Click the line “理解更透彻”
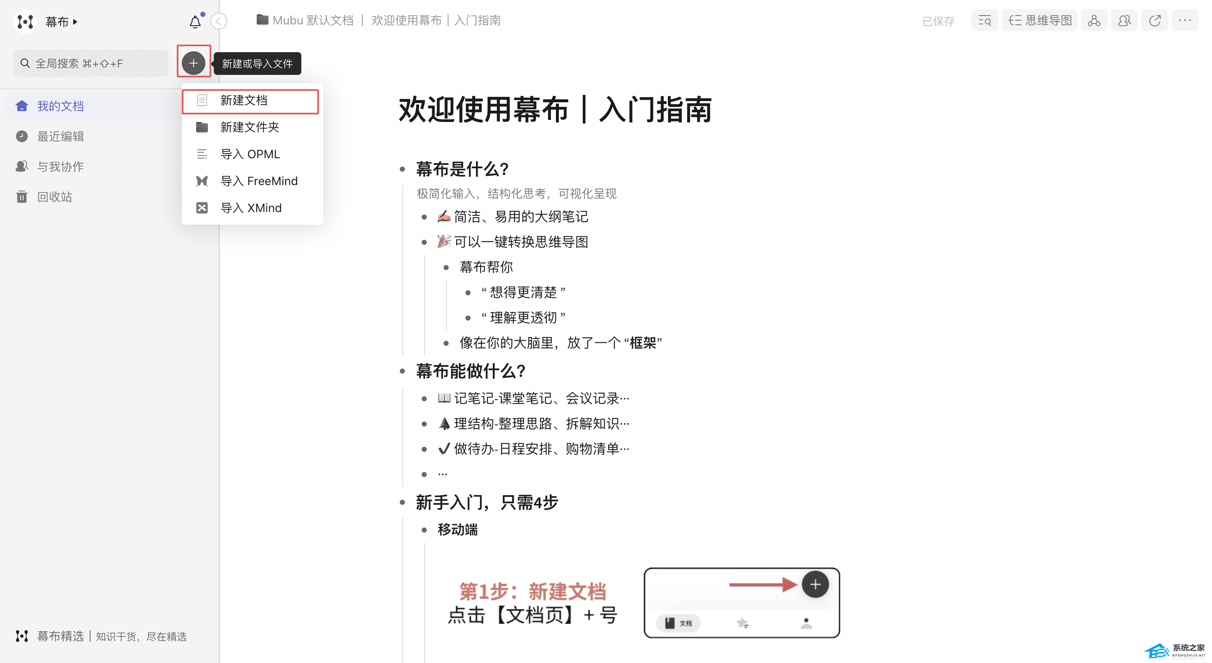1212x663 pixels. click(x=523, y=318)
